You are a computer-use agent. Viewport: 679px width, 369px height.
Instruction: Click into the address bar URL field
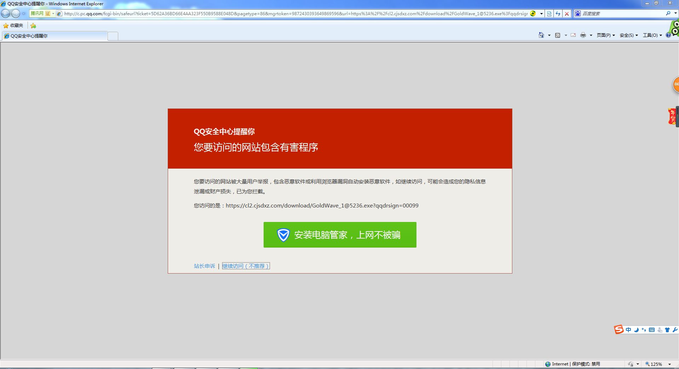point(296,14)
